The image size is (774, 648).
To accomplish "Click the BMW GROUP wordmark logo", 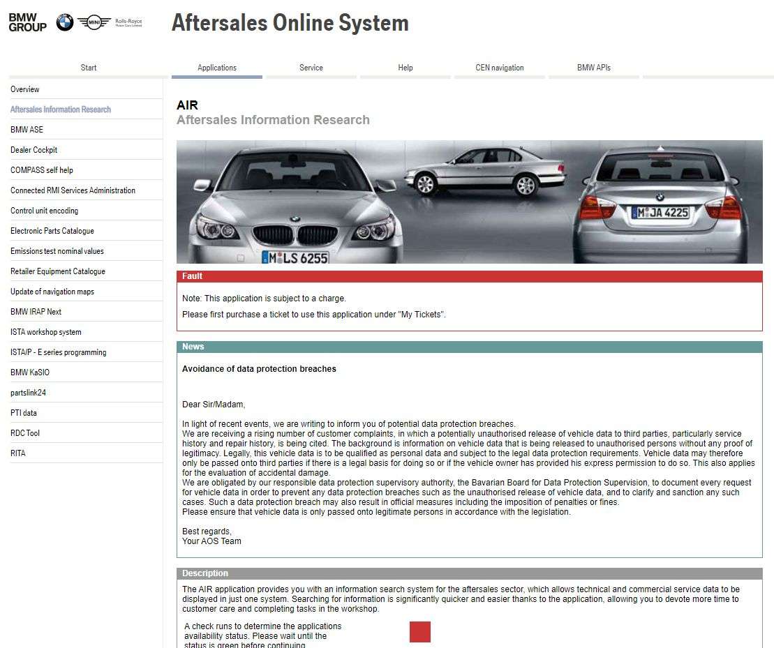I will 28,23.
